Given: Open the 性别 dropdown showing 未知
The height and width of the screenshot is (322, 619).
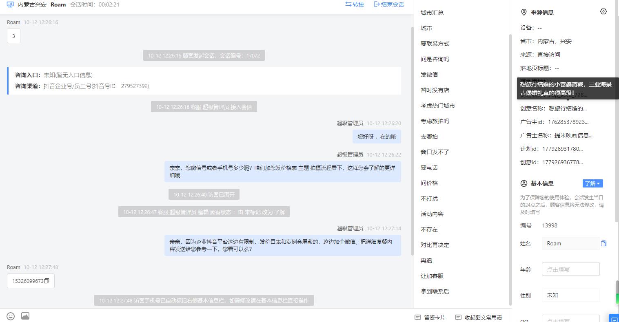Looking at the screenshot, I should pyautogui.click(x=571, y=295).
